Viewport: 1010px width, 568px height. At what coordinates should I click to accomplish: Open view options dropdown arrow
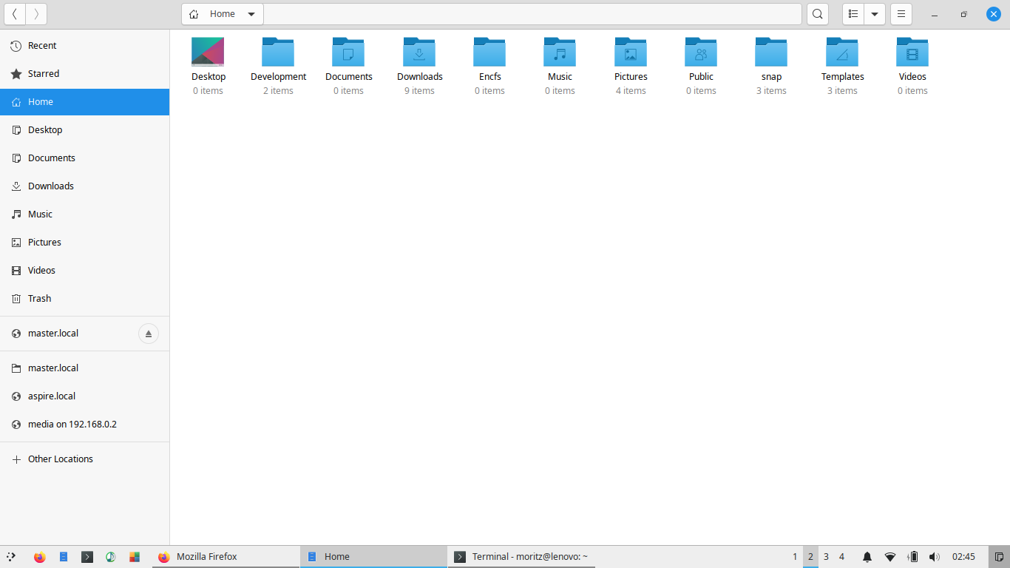click(875, 14)
